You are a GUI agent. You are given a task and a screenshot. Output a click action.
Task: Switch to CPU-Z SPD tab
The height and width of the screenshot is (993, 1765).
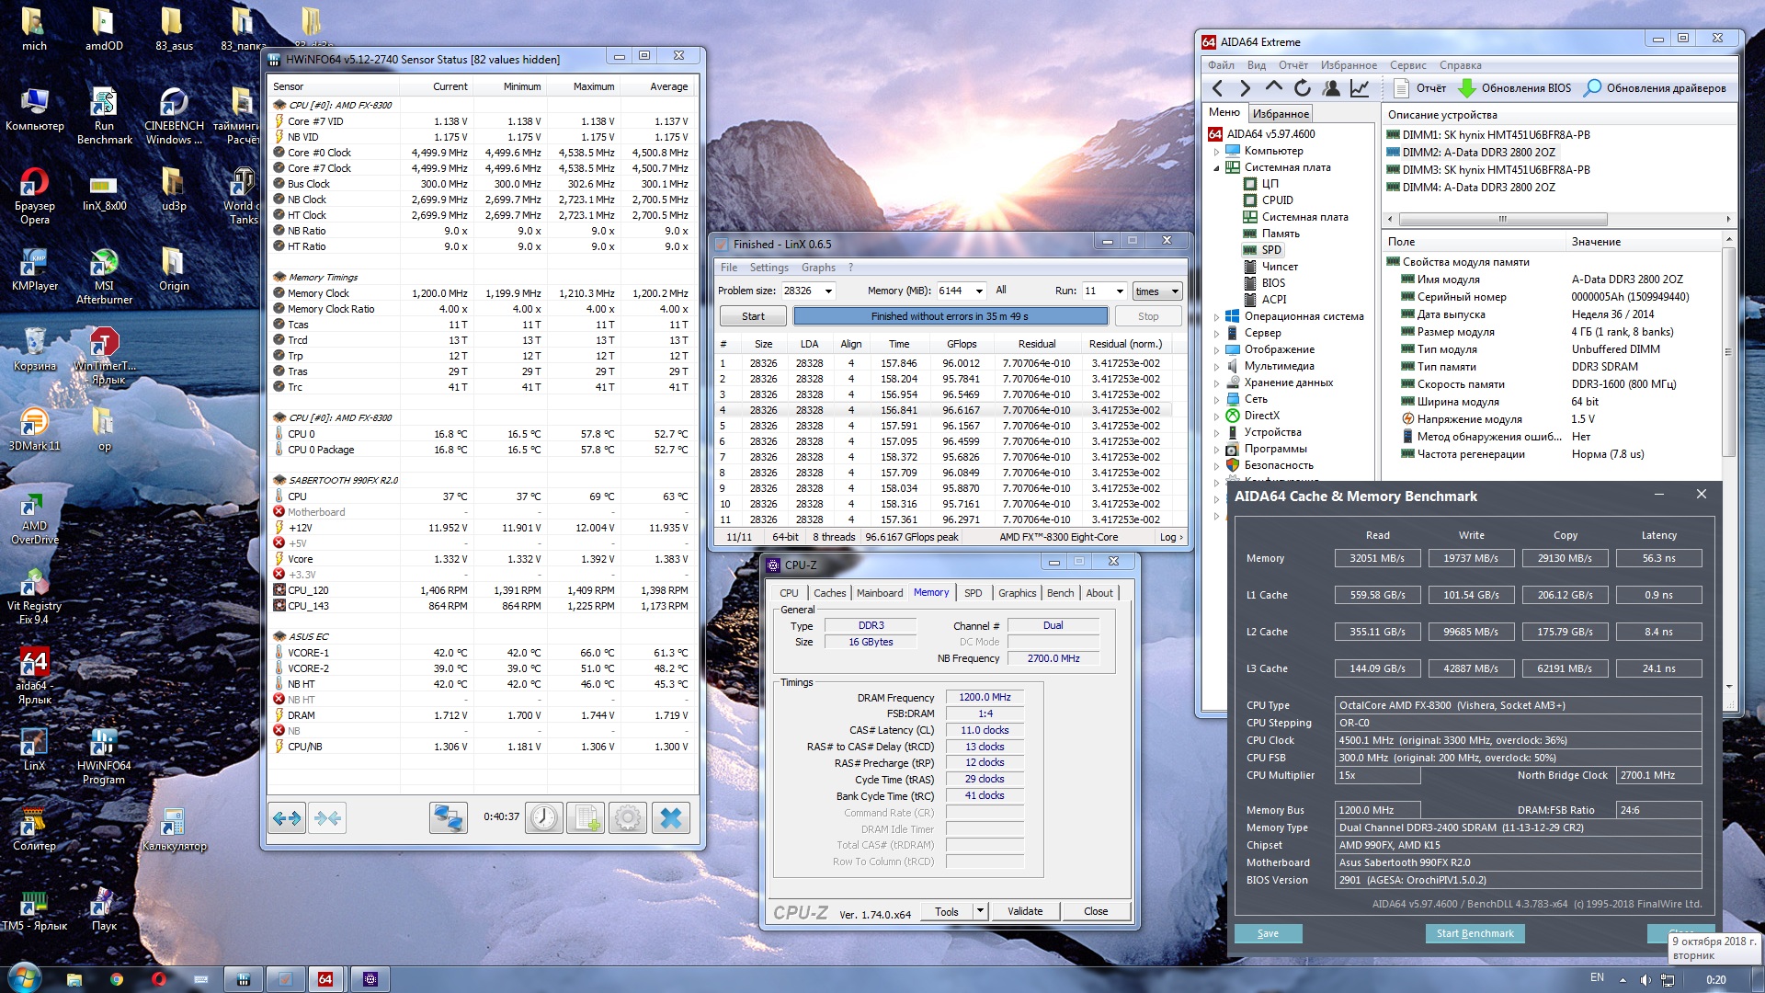point(973,593)
